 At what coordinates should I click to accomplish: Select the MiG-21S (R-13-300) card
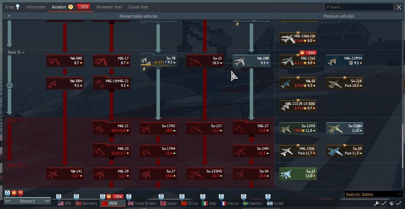[298, 106]
